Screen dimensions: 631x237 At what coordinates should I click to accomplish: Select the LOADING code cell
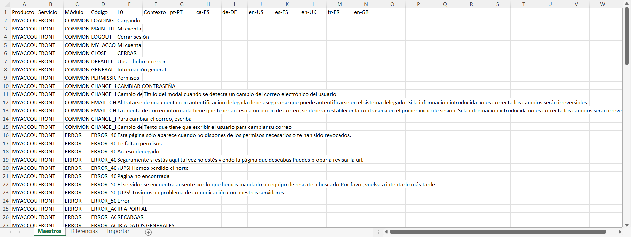[103, 20]
